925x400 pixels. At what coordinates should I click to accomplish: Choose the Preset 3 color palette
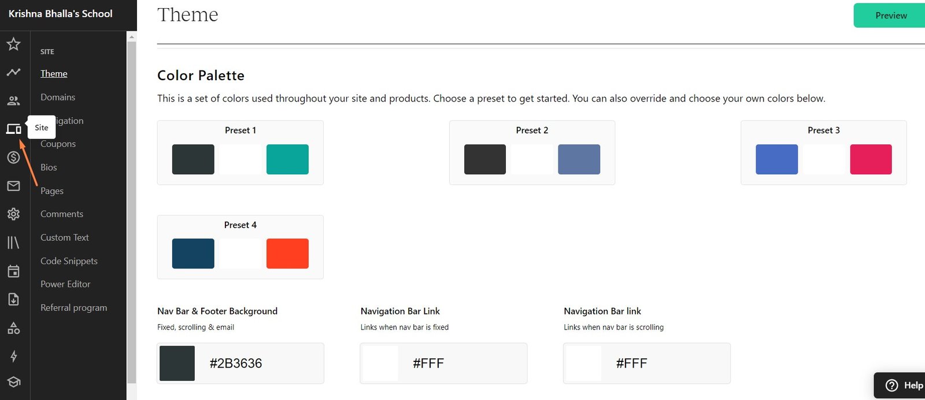[x=823, y=152]
